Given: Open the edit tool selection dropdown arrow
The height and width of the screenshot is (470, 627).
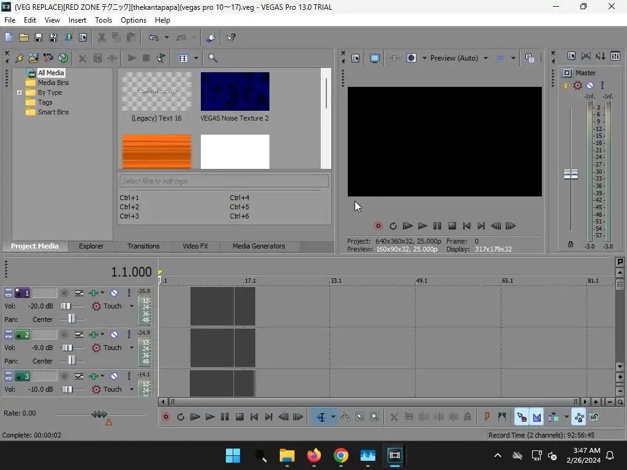Looking at the screenshot, I should coord(333,417).
